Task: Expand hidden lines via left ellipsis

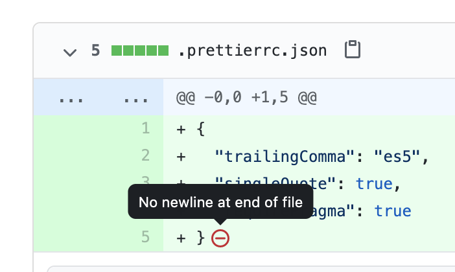Action: pos(71,100)
